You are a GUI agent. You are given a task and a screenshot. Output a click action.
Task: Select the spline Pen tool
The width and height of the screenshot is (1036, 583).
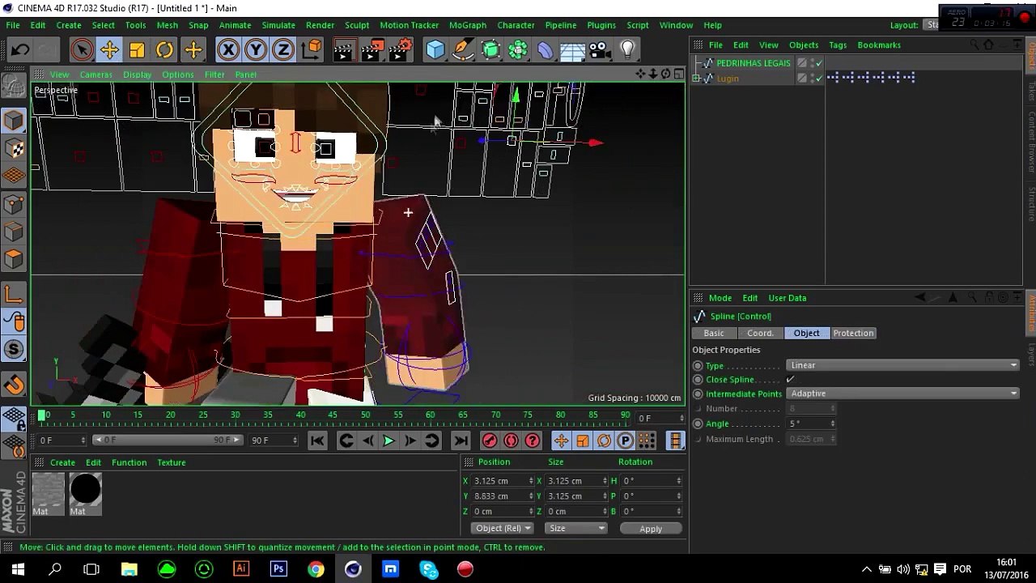pos(463,50)
